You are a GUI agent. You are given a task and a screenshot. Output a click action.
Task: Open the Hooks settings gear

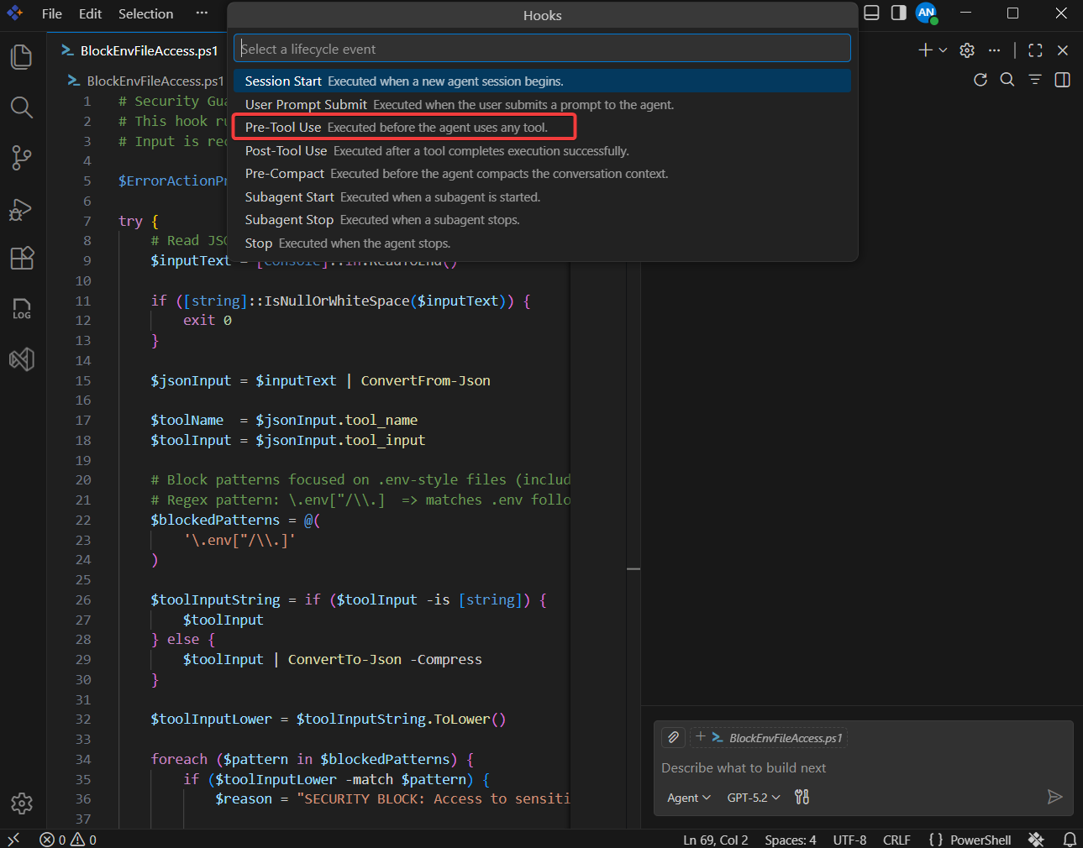pos(966,50)
